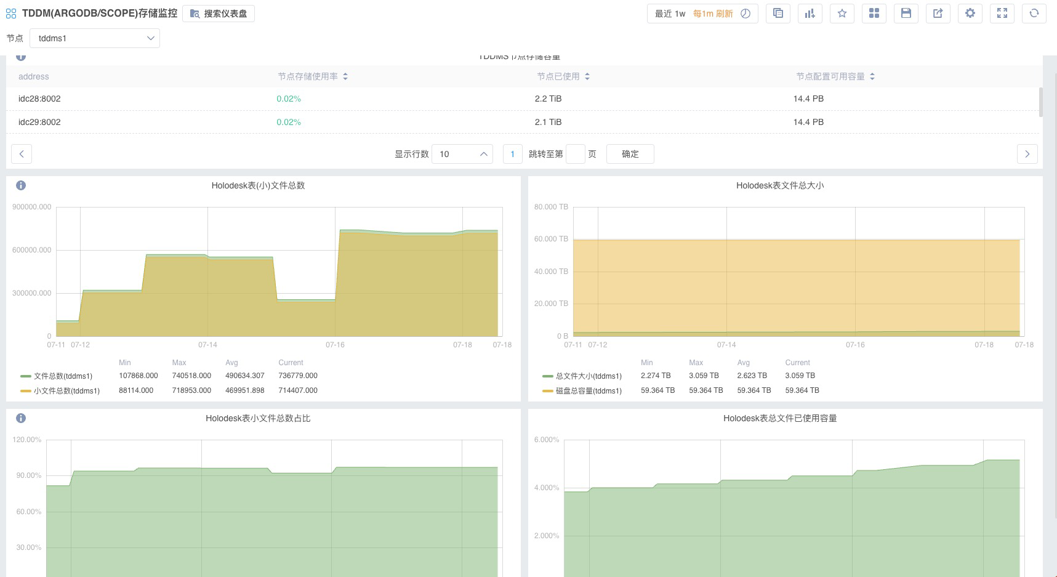Click idc28:8002 row's 0.02% usage value
Viewport: 1057px width, 577px height.
[x=289, y=99]
